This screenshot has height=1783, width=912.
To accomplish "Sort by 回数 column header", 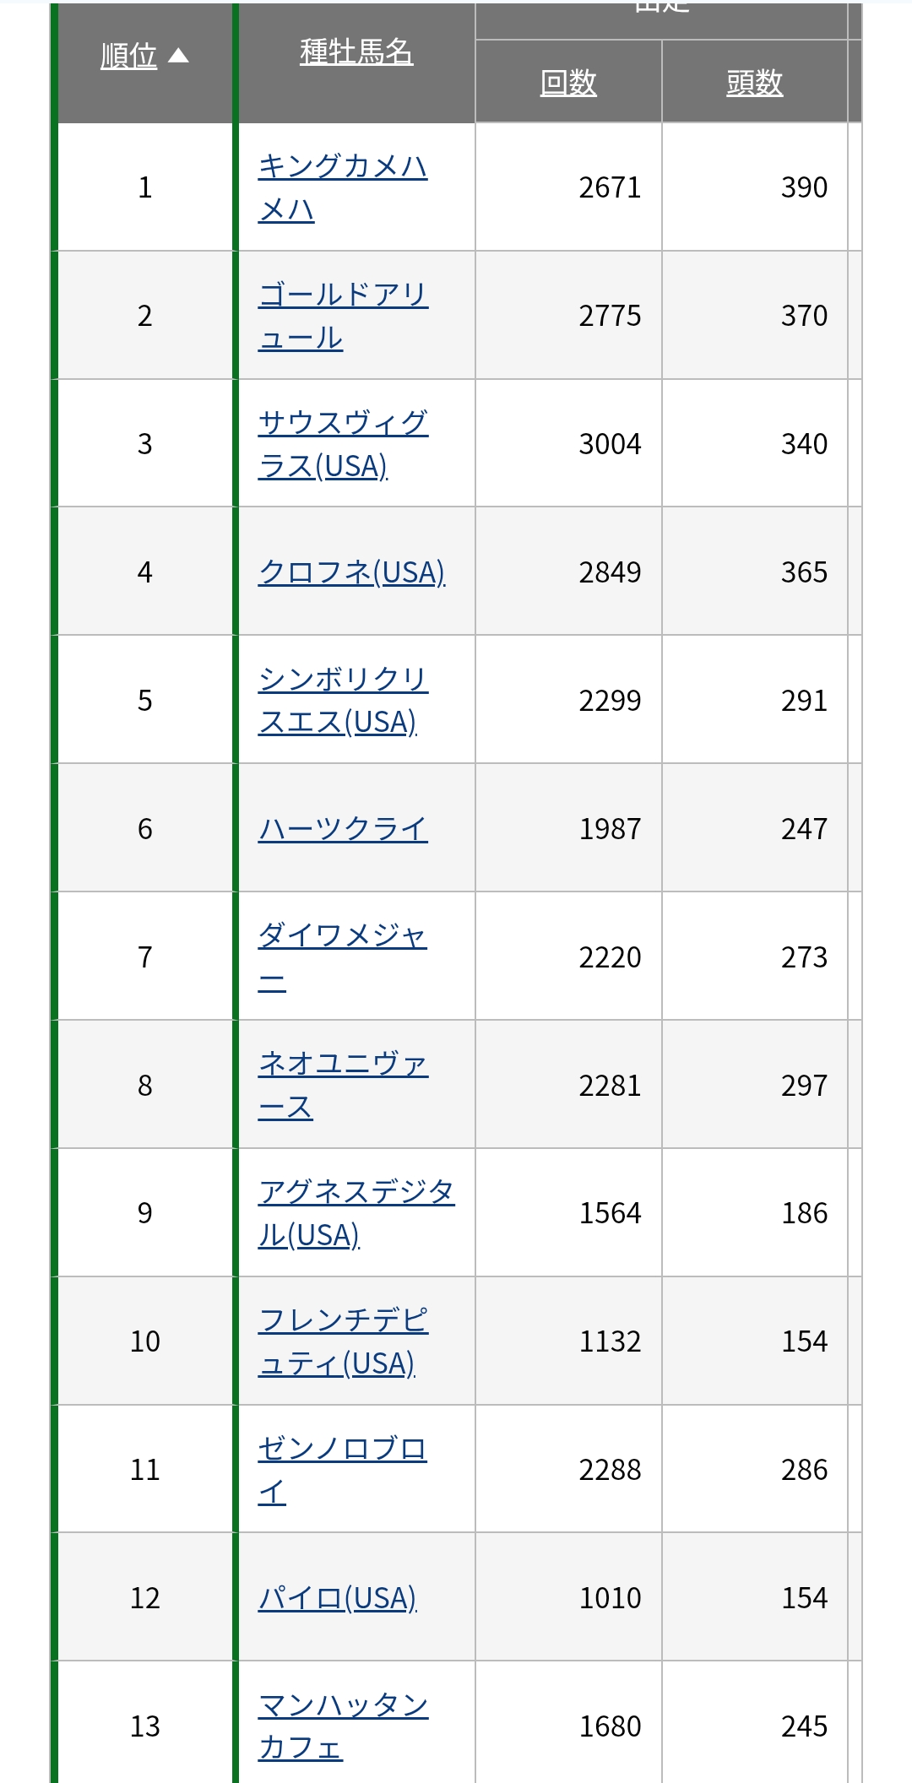I will point(568,83).
